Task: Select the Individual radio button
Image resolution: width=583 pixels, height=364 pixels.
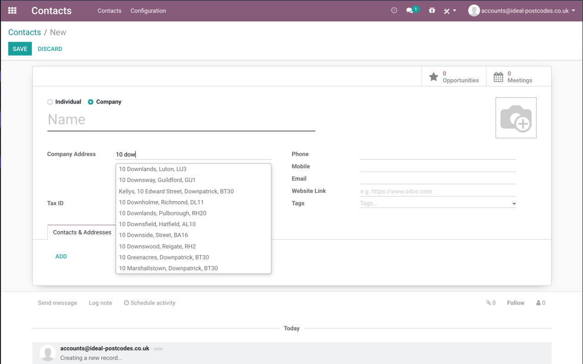Action: coord(50,102)
